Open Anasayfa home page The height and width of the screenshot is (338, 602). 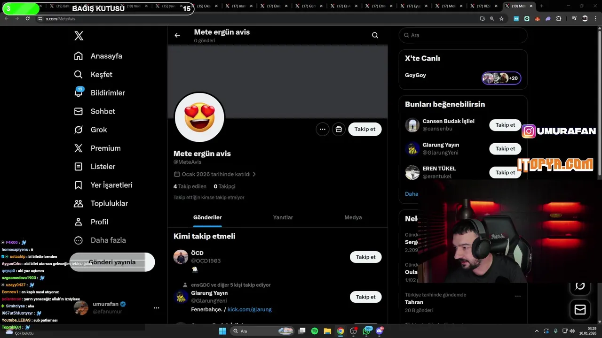(98, 56)
